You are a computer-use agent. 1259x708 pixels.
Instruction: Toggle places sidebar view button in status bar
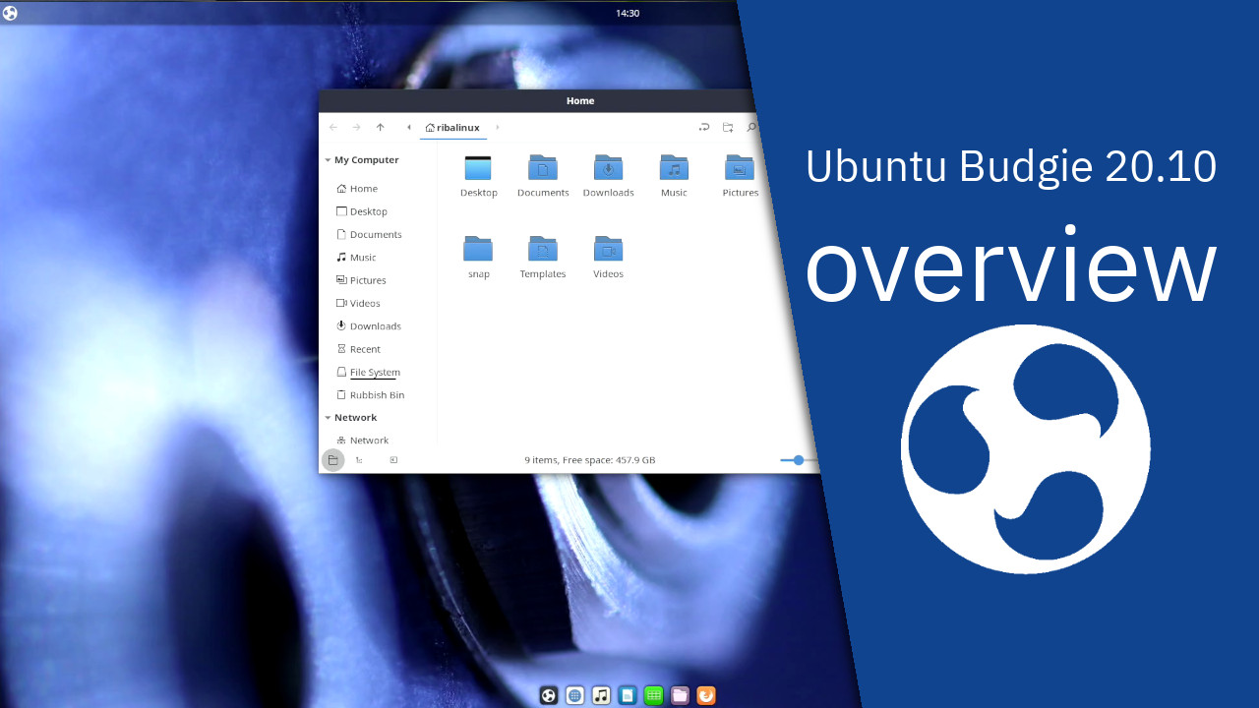pos(332,460)
